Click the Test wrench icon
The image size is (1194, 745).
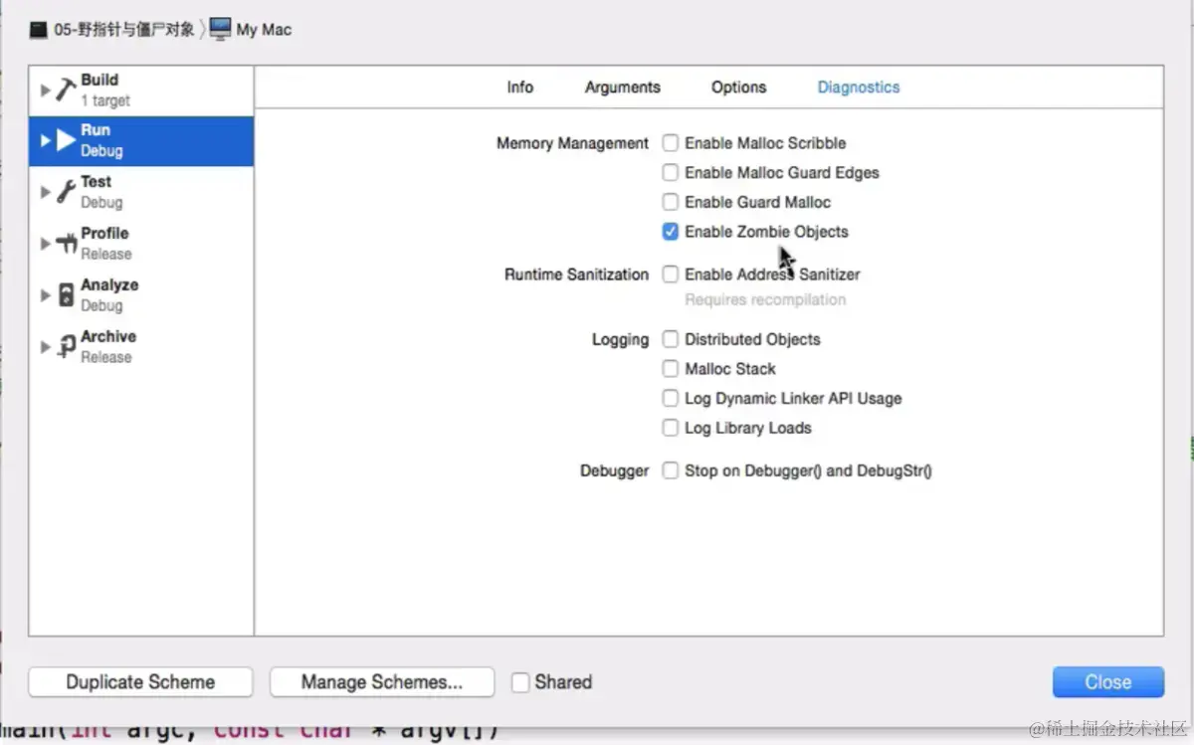[x=66, y=192]
